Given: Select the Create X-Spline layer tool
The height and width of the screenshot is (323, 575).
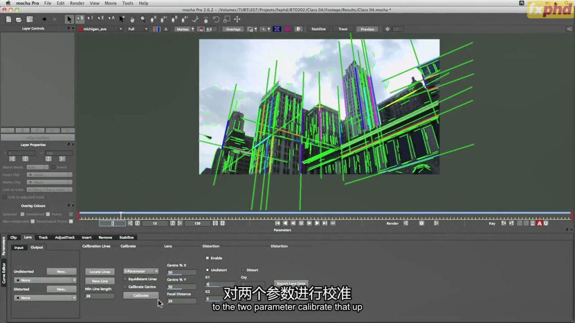Looking at the screenshot, I should click(x=153, y=19).
